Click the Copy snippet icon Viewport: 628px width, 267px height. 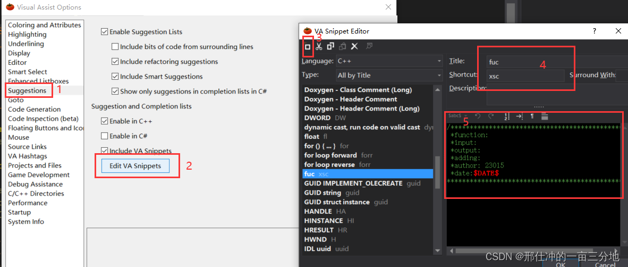(330, 46)
